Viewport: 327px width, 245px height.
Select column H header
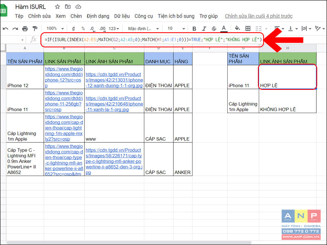[x=288, y=48]
